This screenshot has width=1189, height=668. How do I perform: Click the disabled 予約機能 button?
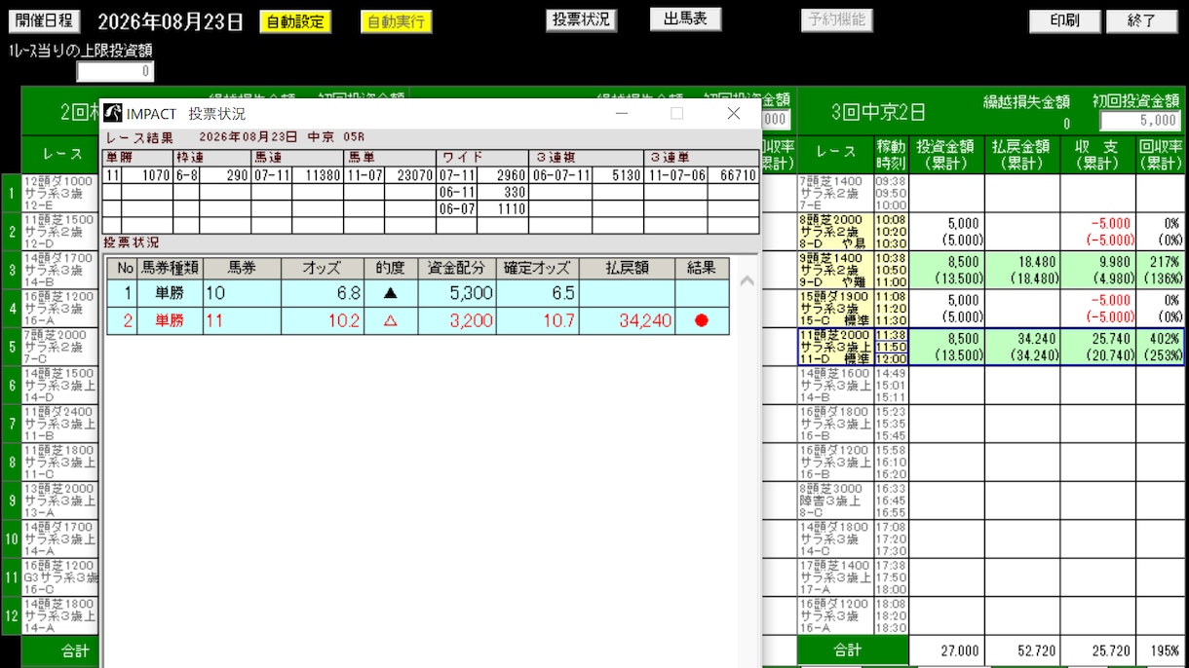click(837, 19)
